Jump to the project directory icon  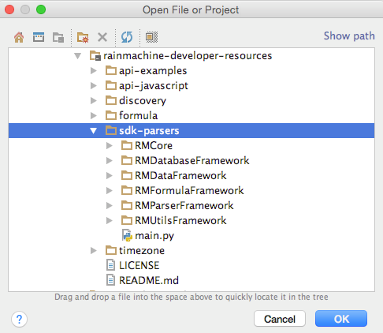58,37
